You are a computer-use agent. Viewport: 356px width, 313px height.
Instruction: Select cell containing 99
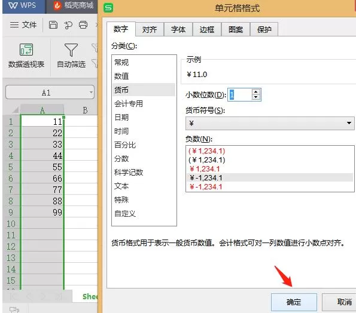point(42,212)
